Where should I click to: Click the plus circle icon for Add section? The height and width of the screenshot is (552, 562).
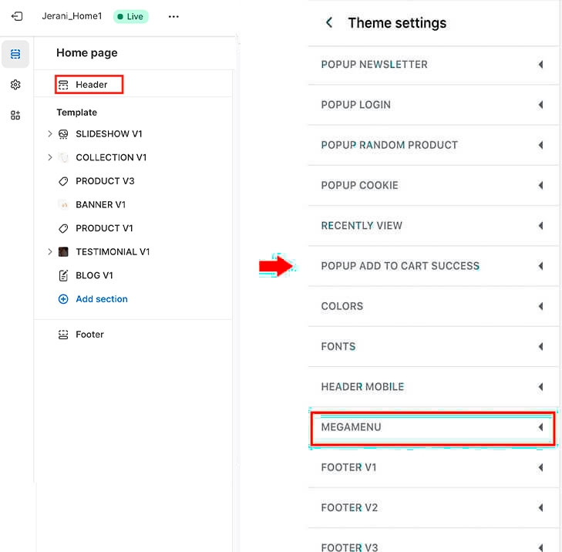[x=63, y=299]
